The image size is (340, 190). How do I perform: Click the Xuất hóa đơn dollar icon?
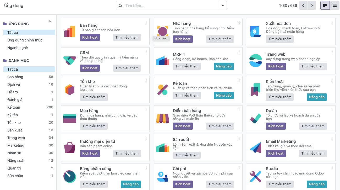(256, 31)
